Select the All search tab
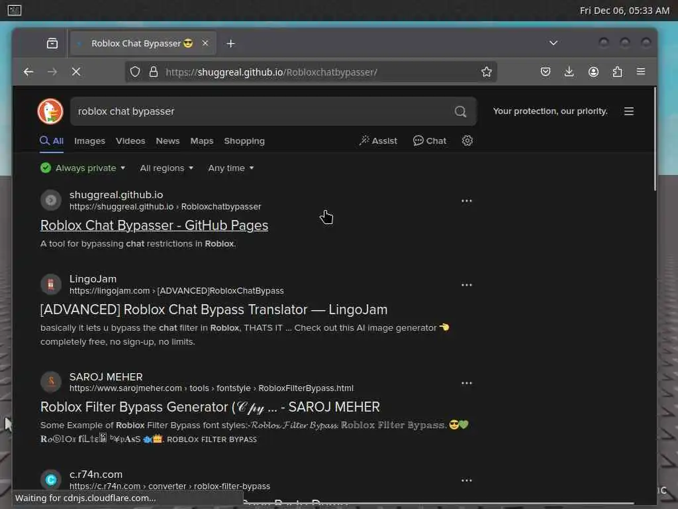 pos(52,141)
